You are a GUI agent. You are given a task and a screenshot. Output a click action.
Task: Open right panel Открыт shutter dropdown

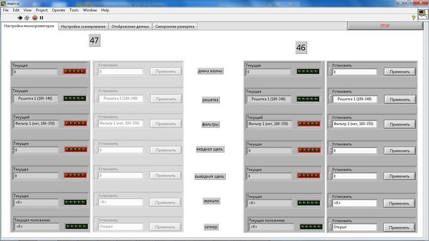(x=355, y=227)
